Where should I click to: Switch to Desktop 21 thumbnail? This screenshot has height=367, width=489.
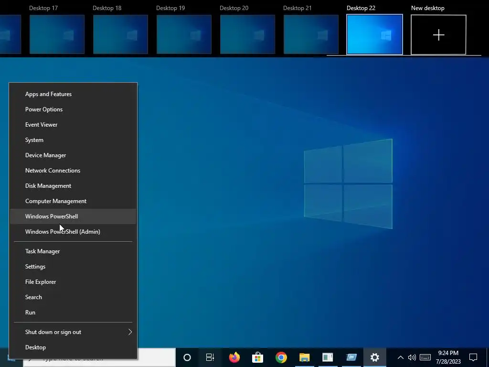tap(311, 34)
